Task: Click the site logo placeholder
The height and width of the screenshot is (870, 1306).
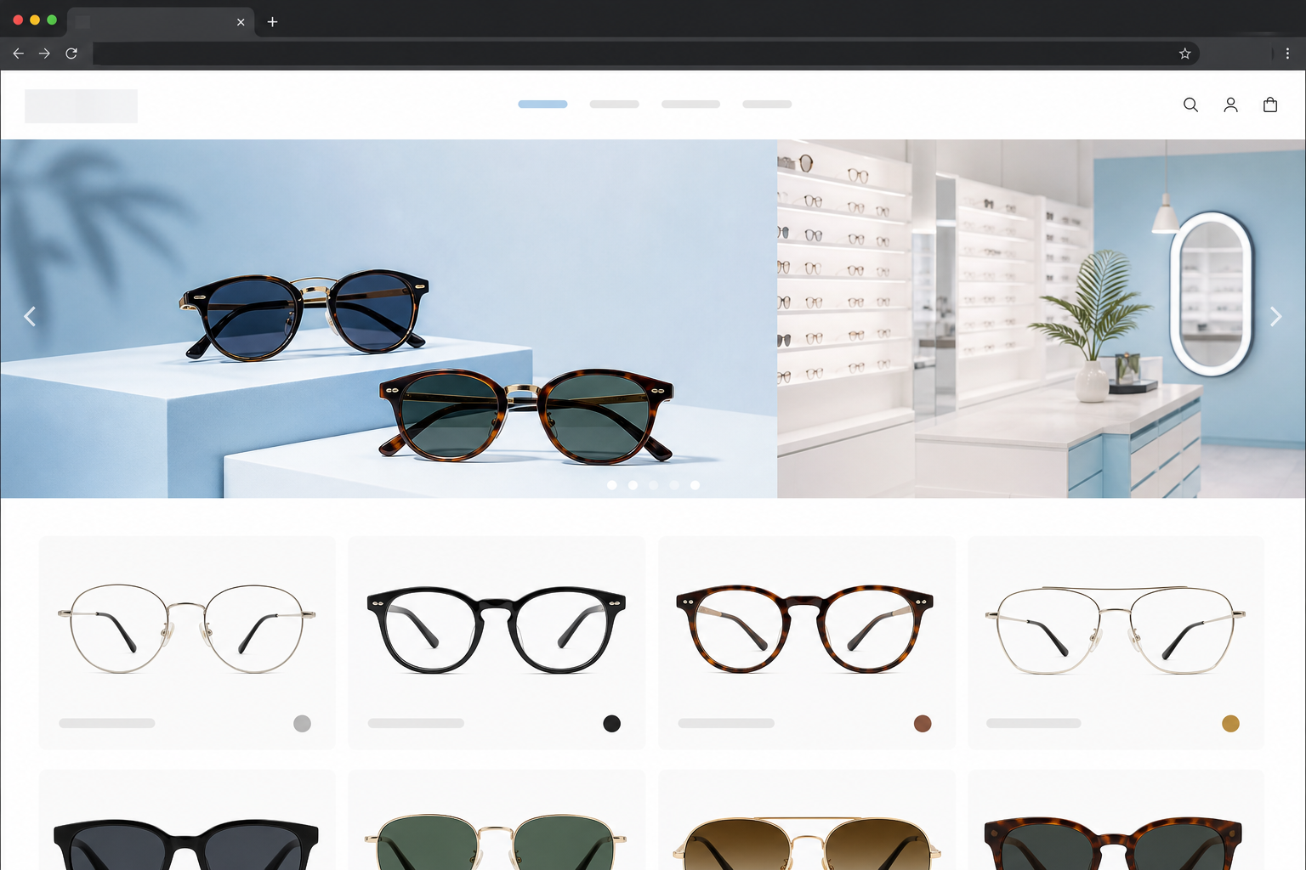Action: [x=81, y=106]
